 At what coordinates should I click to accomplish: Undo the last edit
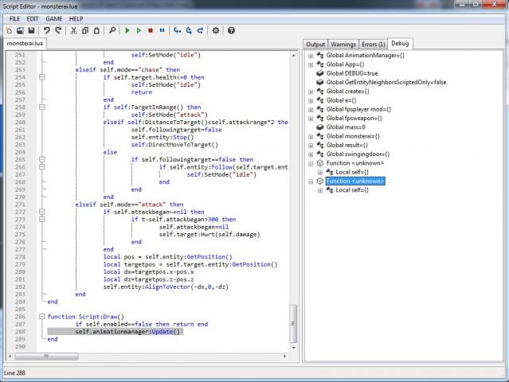46,30
